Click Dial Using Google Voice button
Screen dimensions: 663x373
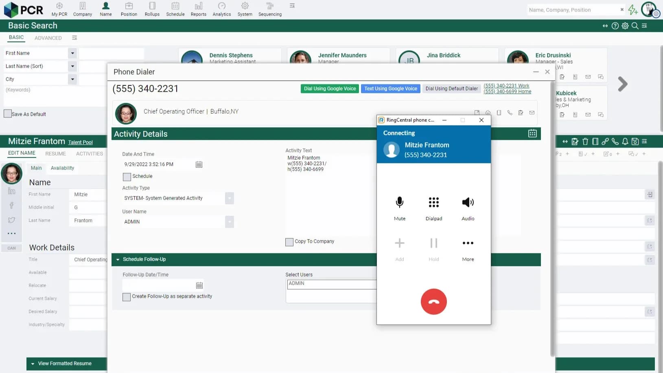pyautogui.click(x=330, y=88)
